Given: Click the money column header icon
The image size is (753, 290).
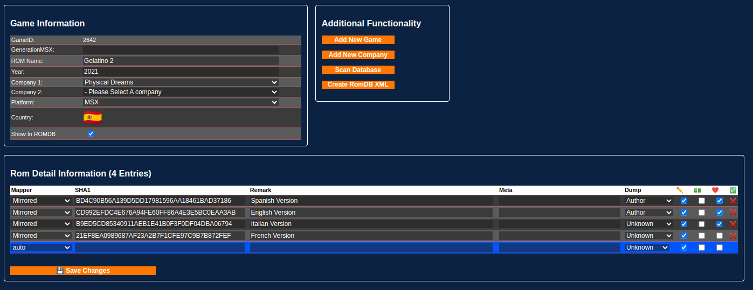Looking at the screenshot, I should pyautogui.click(x=697, y=190).
